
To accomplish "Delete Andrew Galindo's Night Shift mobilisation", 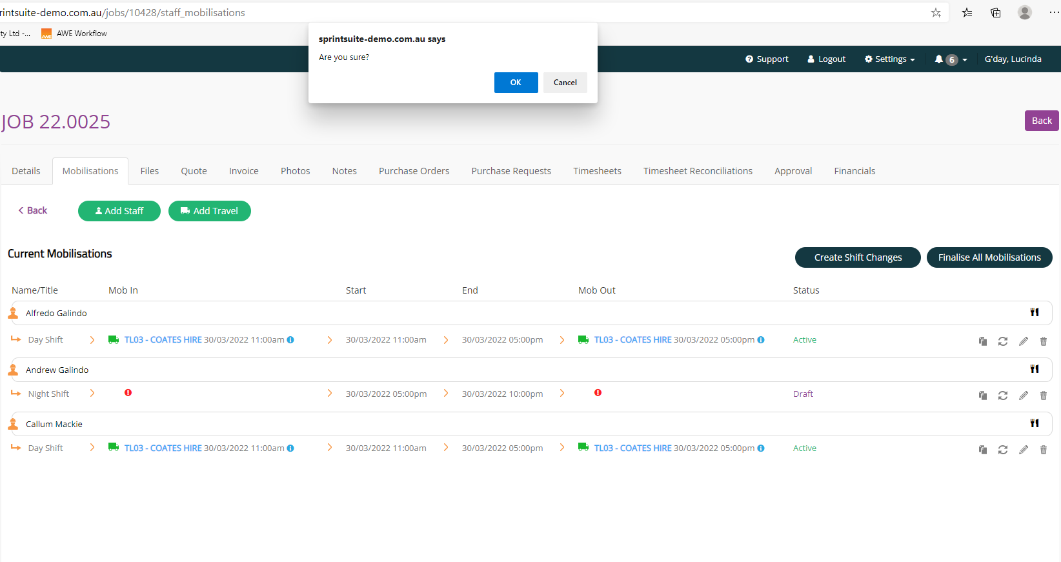I will click(1044, 396).
